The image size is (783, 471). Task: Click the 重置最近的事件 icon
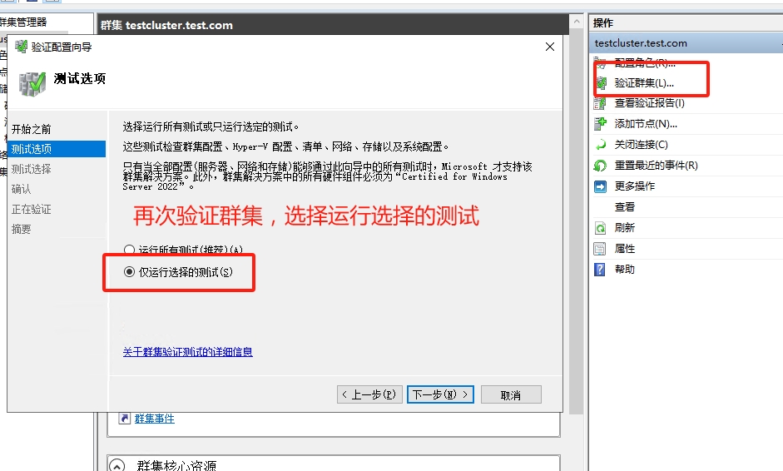[x=600, y=166]
